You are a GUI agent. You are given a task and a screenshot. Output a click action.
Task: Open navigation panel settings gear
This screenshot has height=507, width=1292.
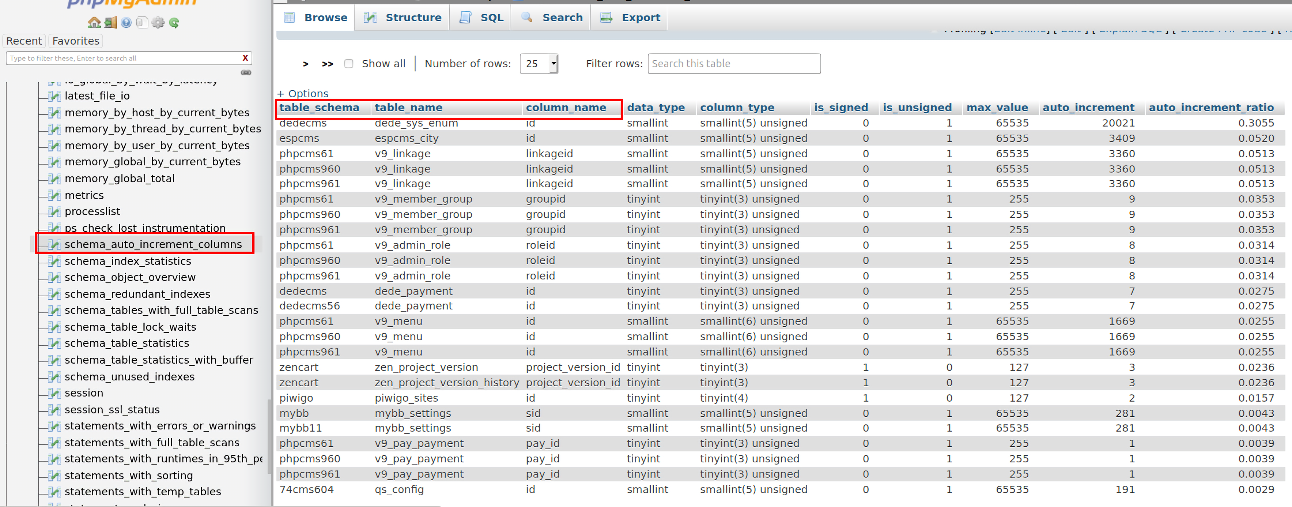pos(158,22)
